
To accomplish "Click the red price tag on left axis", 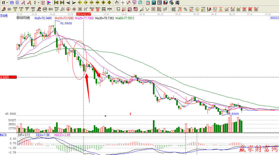I will pyautogui.click(x=8, y=77).
